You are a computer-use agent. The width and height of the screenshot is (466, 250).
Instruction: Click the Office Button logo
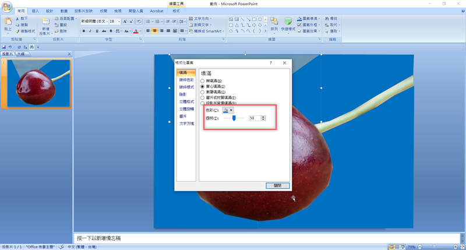tap(6, 6)
